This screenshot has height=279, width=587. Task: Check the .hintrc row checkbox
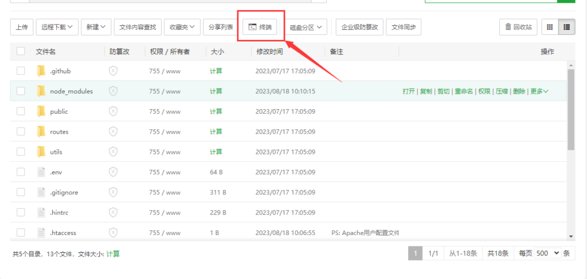tap(21, 213)
